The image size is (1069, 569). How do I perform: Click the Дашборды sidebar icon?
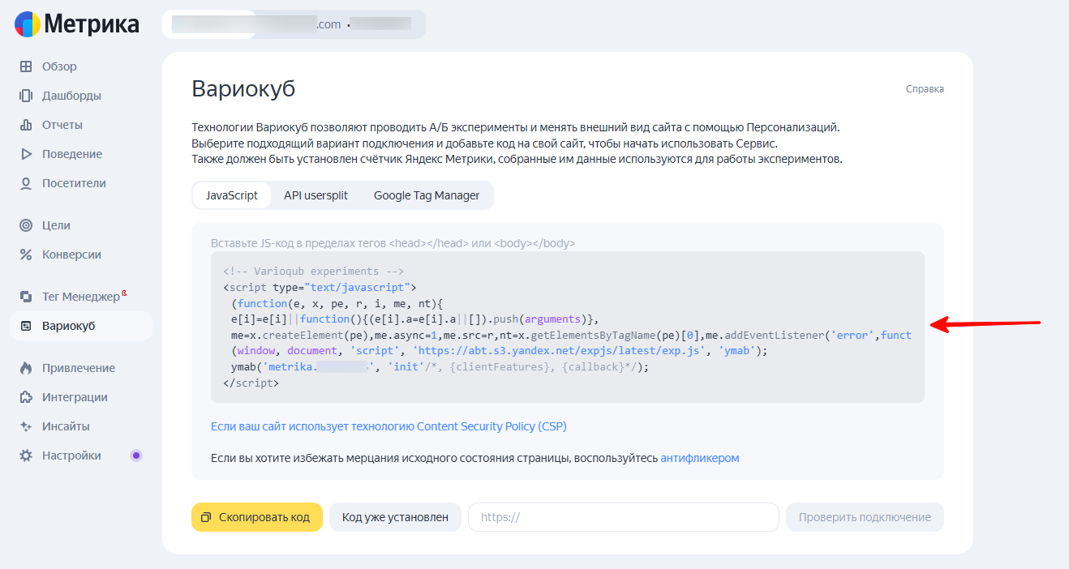click(26, 96)
